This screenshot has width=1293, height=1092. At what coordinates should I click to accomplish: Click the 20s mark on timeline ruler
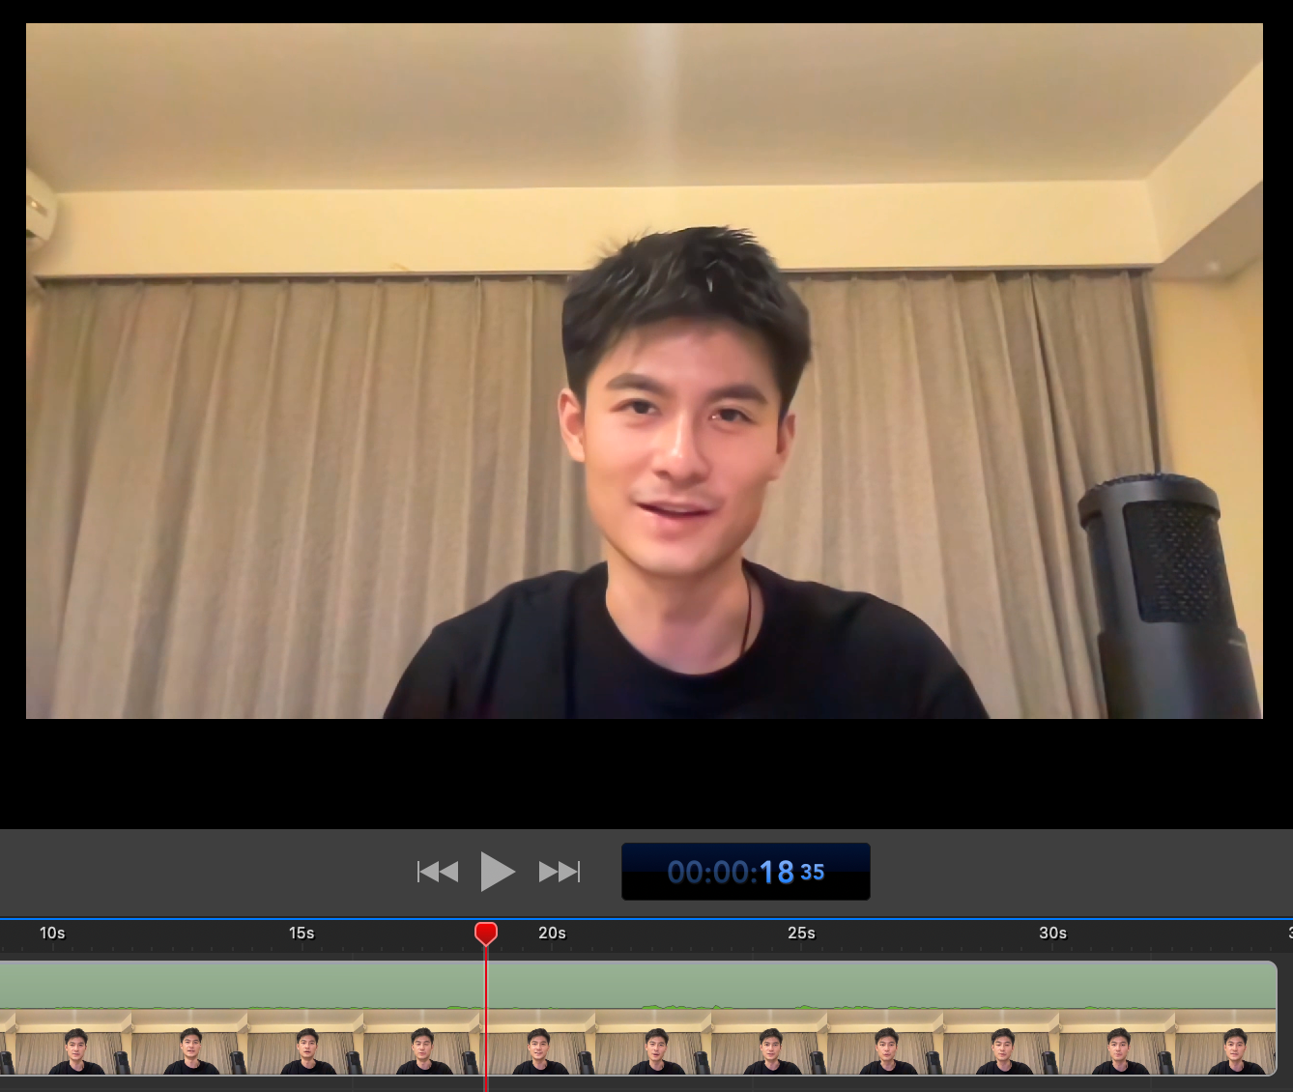(x=552, y=933)
